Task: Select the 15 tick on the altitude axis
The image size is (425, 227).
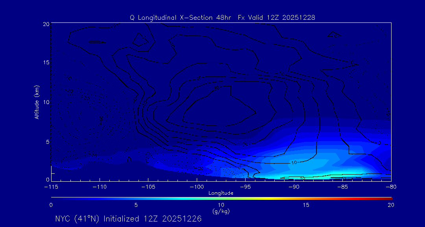Action: pyautogui.click(x=46, y=62)
